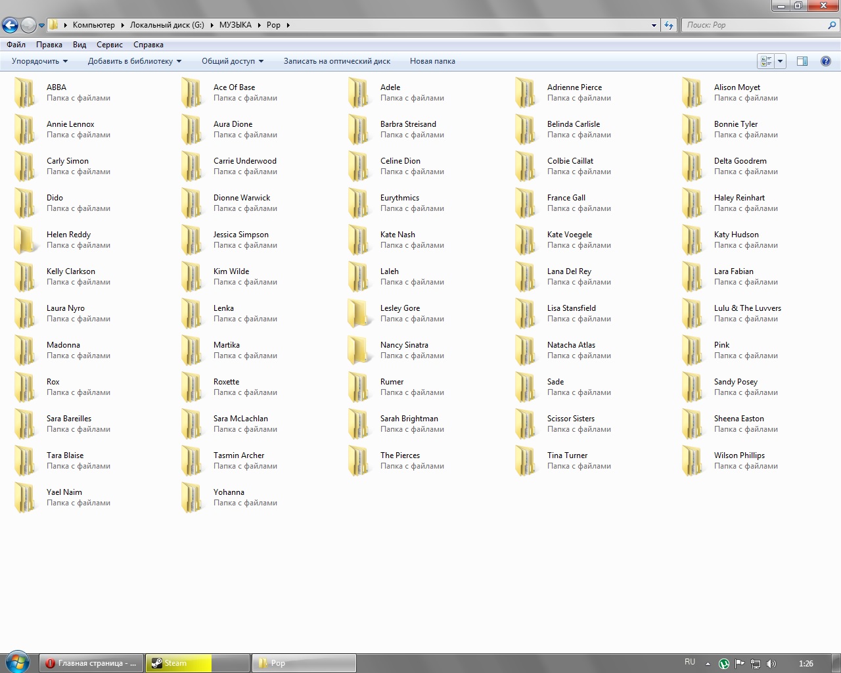The height and width of the screenshot is (673, 841).
Task: Select the Roxette folder icon
Action: point(192,387)
